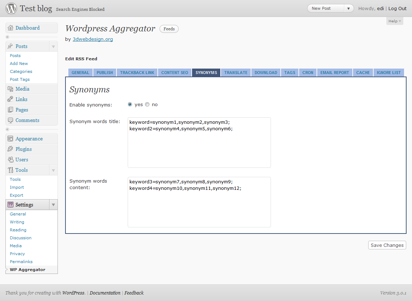Open the edi user profile link
This screenshot has width=412, height=301.
tap(380, 8)
